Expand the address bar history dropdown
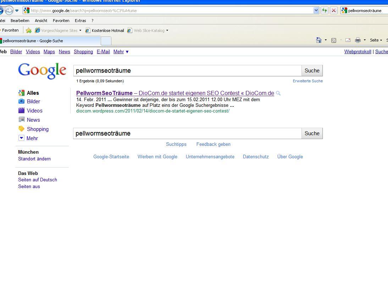This screenshot has width=388, height=291. (316, 10)
